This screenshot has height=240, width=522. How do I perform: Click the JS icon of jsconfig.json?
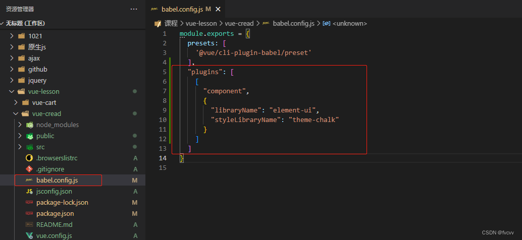pos(29,192)
